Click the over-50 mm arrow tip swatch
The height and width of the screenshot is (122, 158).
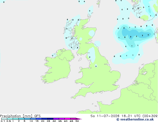tap(79, 119)
